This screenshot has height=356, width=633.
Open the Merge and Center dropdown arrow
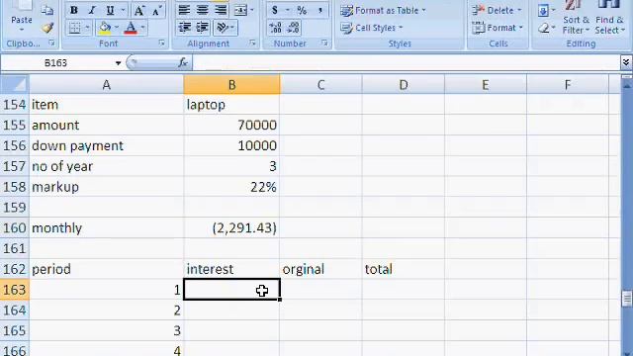[252, 10]
